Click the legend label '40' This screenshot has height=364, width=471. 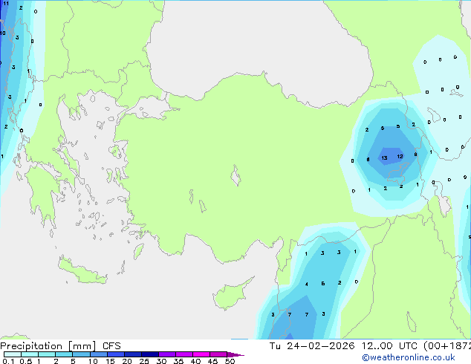point(195,361)
